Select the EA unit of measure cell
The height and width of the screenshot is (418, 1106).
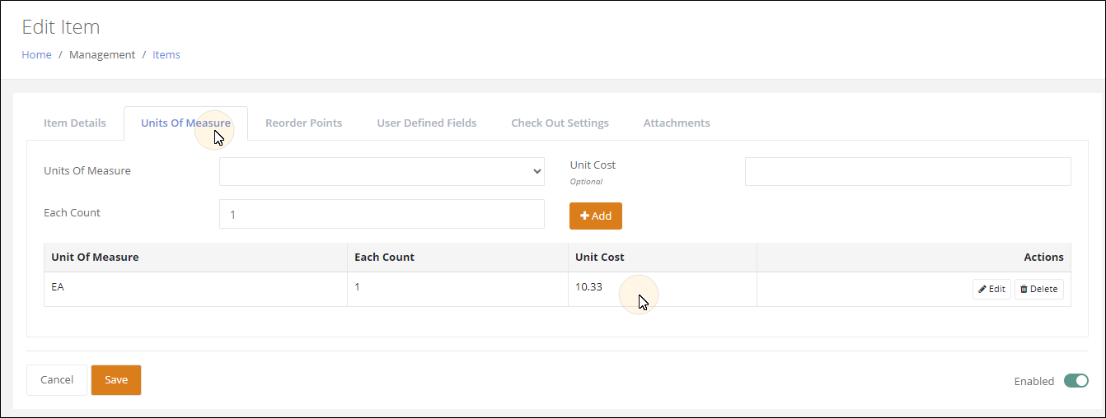pyautogui.click(x=196, y=289)
